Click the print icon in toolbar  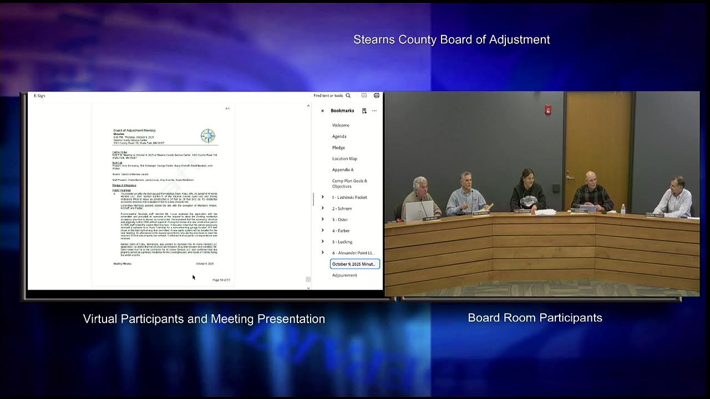click(x=377, y=95)
